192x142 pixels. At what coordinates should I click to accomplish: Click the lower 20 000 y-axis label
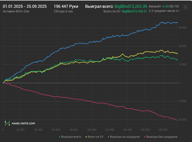(182, 120)
